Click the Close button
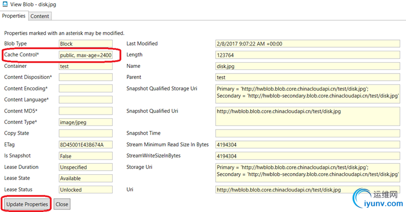Viewport: 406px width, 212px height. (x=62, y=204)
